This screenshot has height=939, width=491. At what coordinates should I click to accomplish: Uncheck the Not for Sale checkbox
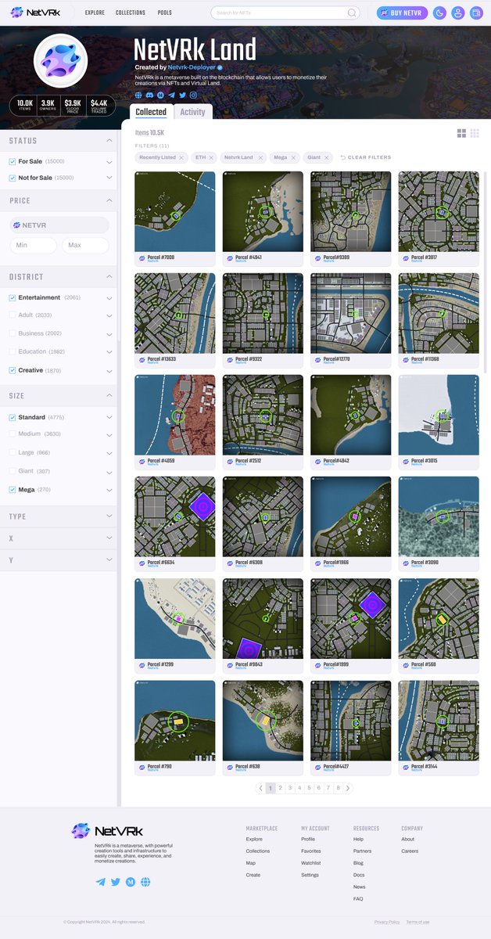point(13,178)
